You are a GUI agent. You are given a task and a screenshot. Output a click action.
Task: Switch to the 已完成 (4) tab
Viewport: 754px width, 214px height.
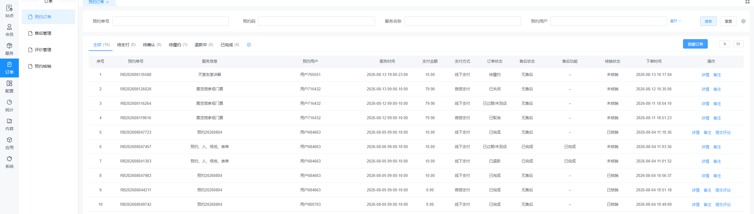tap(230, 45)
